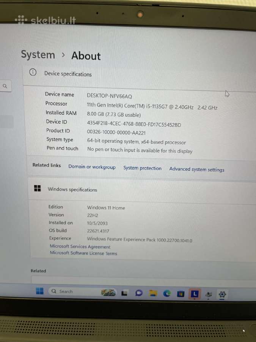Select the No pen or touch text

(140, 150)
